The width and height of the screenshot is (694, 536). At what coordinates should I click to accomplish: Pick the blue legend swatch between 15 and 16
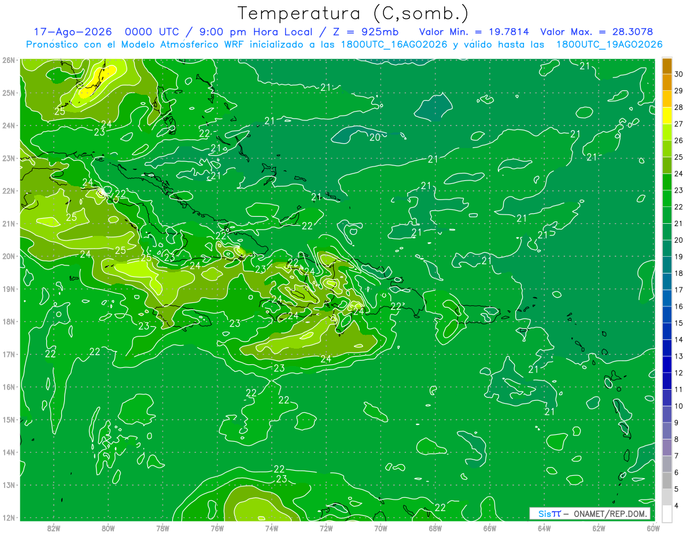click(x=667, y=315)
